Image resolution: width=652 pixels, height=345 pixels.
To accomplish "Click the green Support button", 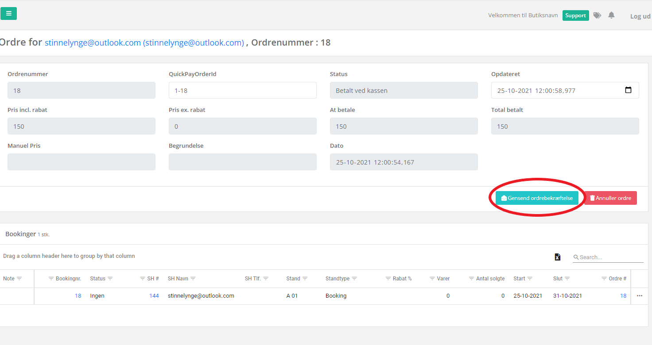I will click(x=575, y=15).
